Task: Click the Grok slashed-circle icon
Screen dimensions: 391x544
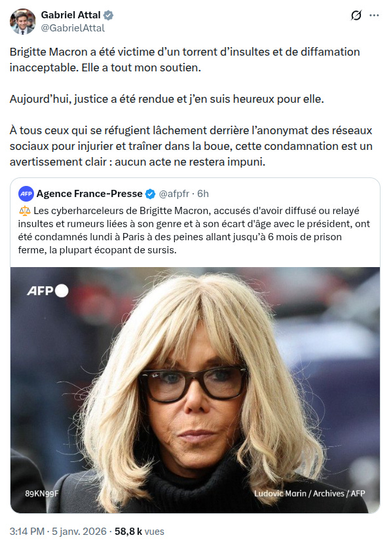Action: coord(356,15)
